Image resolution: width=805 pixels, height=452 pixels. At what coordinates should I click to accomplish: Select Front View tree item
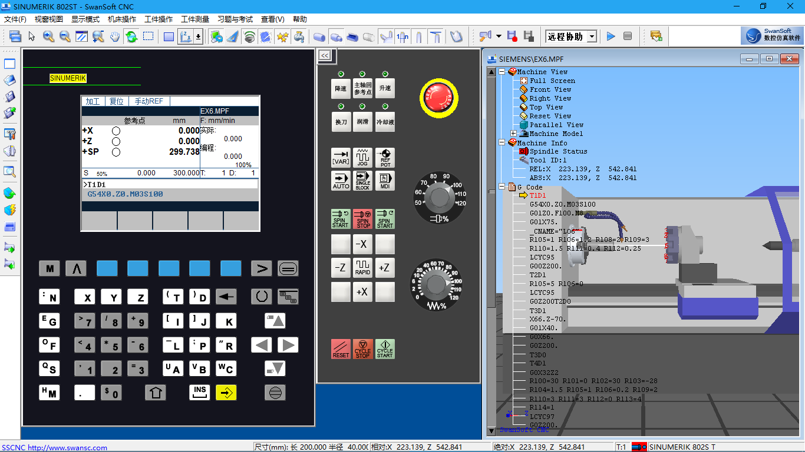[x=550, y=89]
